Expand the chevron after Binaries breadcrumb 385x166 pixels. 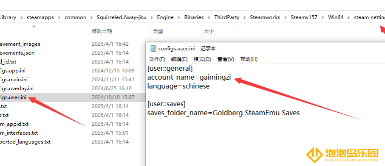209,18
